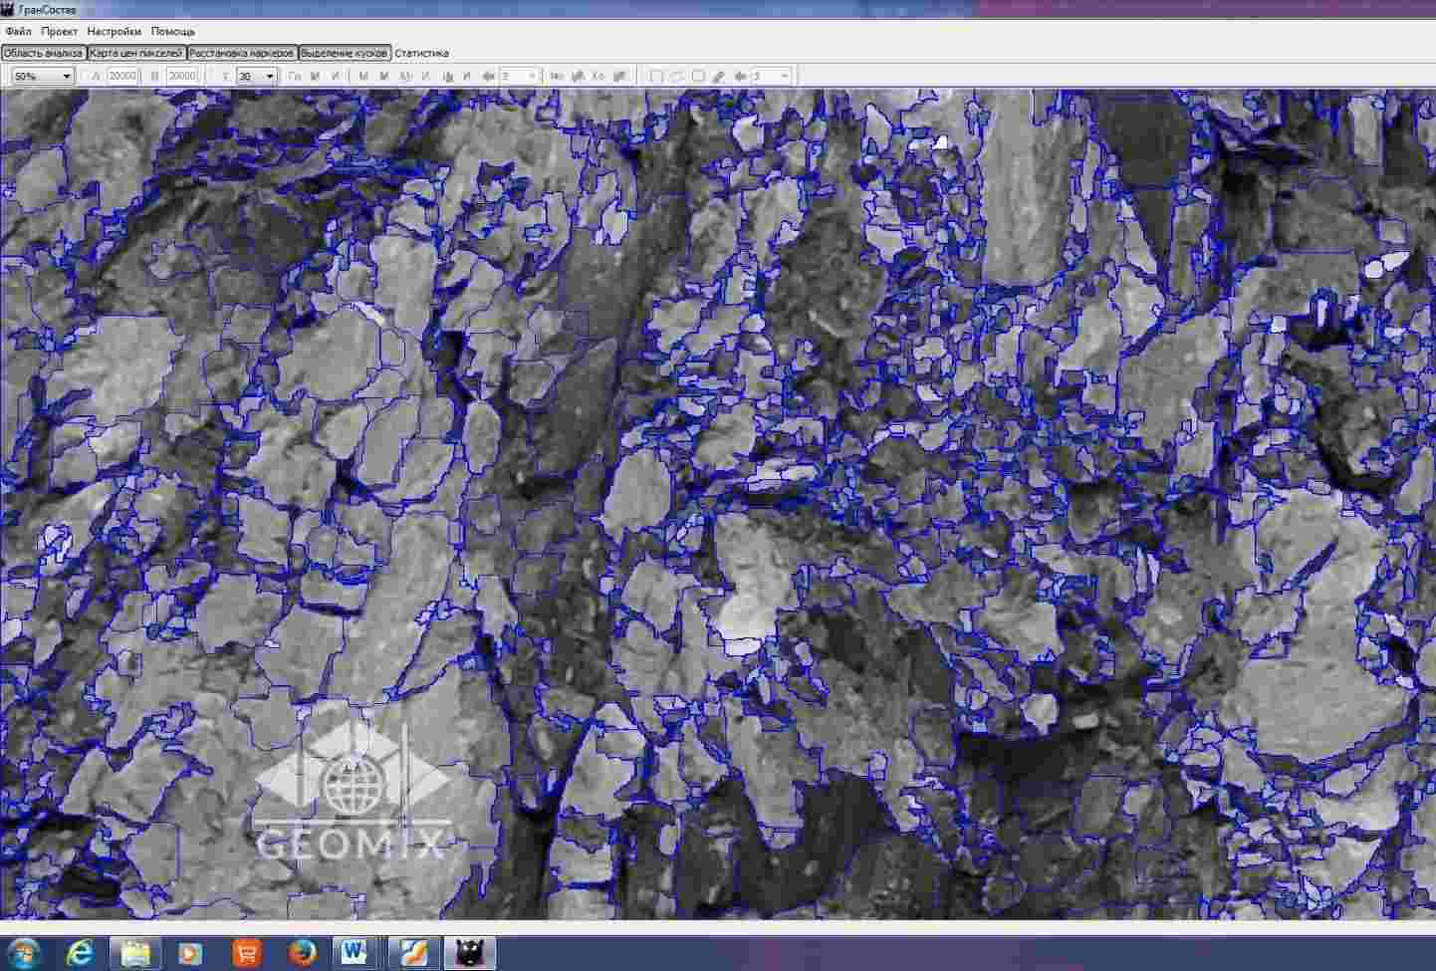The width and height of the screenshot is (1436, 971).
Task: Open the Настройки menu
Action: 114,32
